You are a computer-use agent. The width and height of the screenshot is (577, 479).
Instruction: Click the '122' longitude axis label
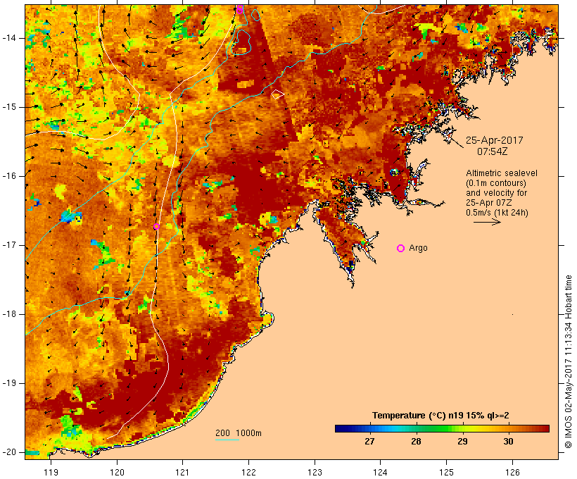pyautogui.click(x=249, y=473)
